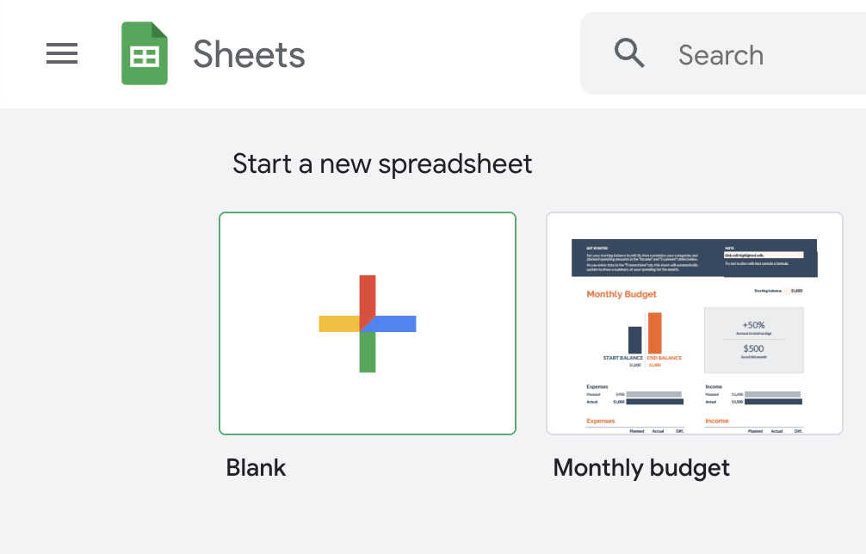The height and width of the screenshot is (554, 866).
Task: Focus the Search input field
Action: tap(723, 53)
